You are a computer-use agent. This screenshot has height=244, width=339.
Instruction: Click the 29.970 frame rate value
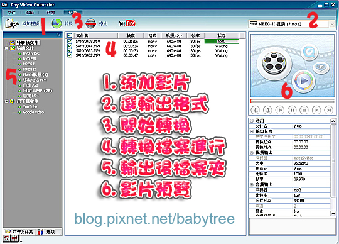299,179
